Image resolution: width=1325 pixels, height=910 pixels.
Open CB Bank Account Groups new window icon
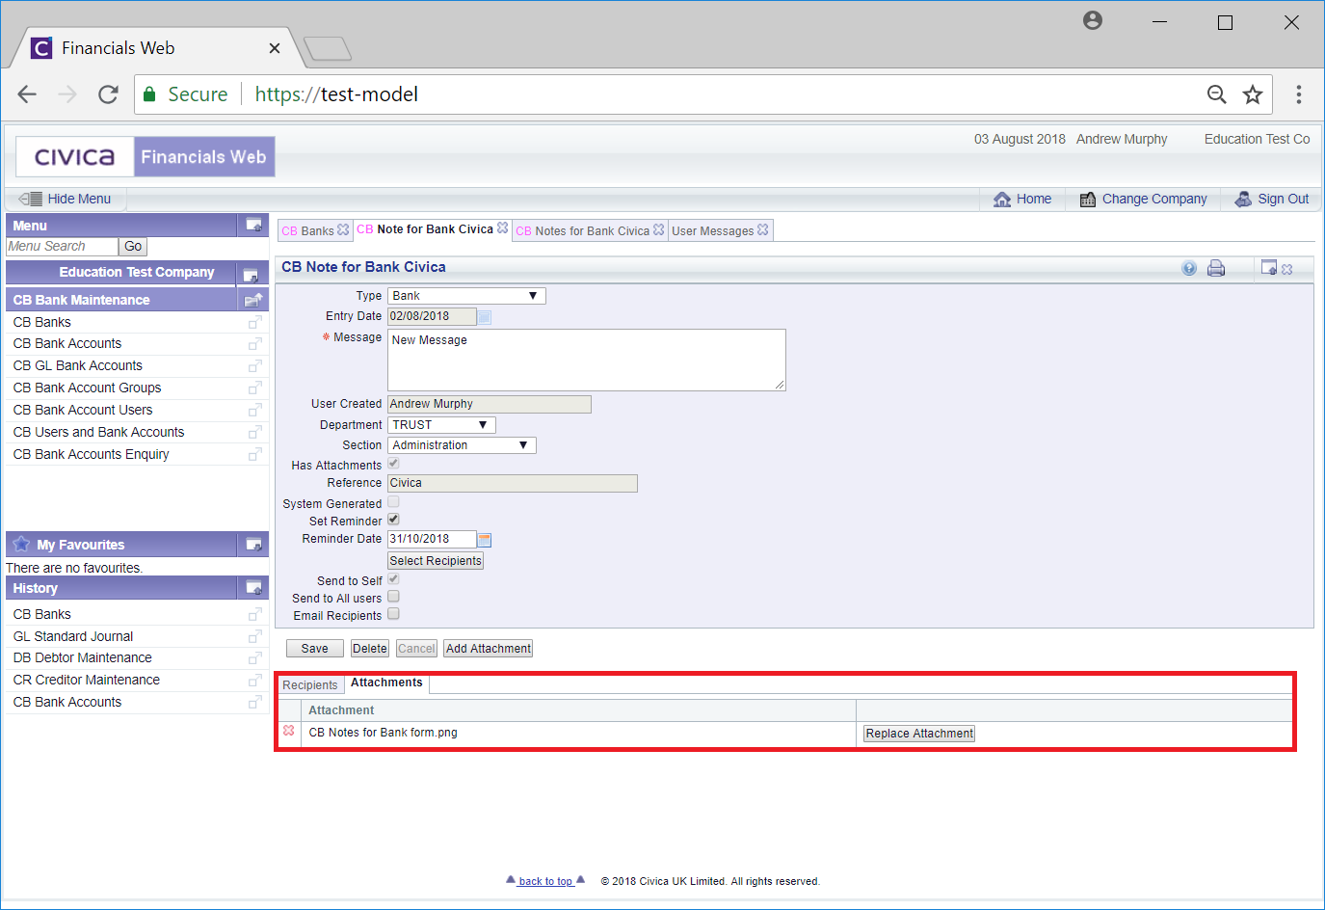click(x=254, y=388)
